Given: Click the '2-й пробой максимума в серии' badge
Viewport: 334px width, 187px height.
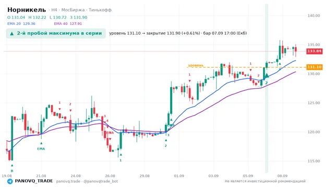Looking at the screenshot, I should (x=56, y=33).
